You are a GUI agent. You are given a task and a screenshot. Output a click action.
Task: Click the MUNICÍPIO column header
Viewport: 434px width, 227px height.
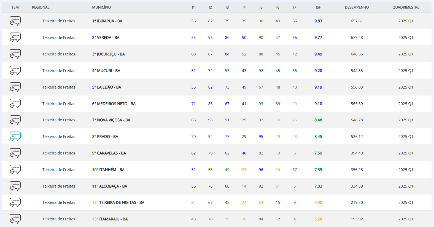pos(101,7)
